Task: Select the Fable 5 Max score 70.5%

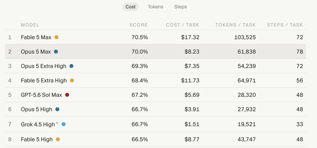Action: point(140,37)
